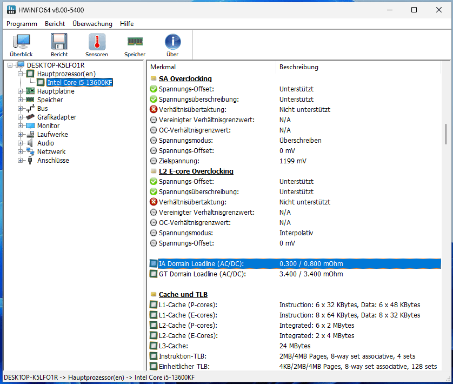Click the Audio speaker icon

[30, 143]
